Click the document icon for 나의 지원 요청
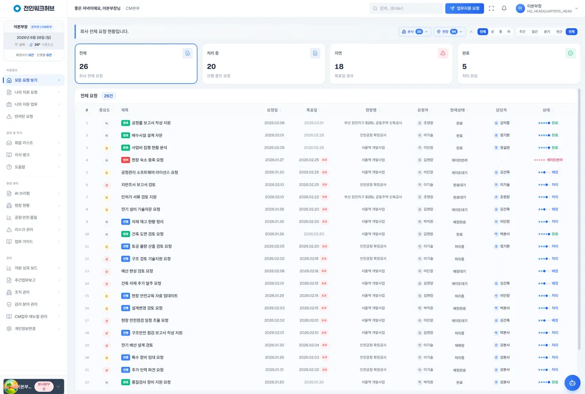Viewport: 585px width, 394px height. (x=9, y=92)
